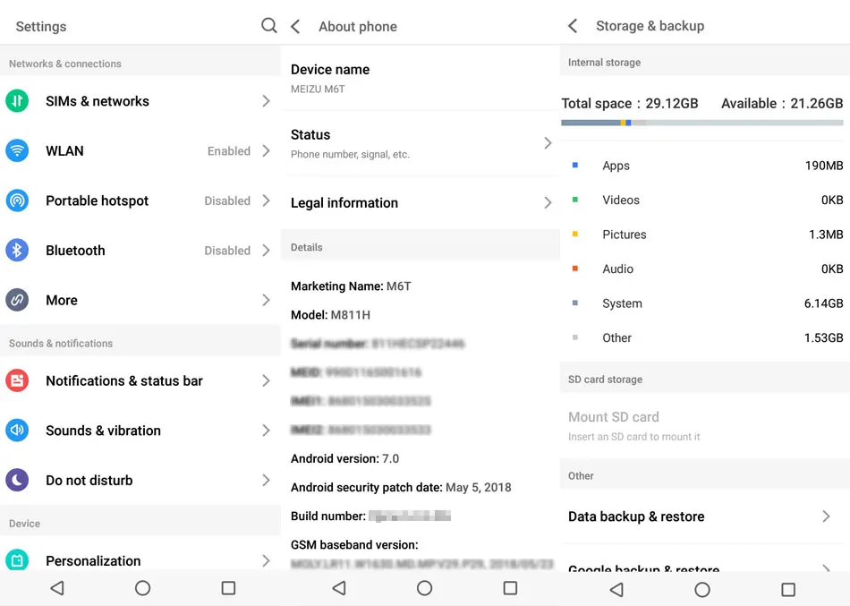Tap the Personalization teal icon
850x606 pixels.
(x=17, y=559)
